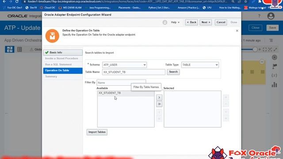Expand the Table Type dropdown
Viewport: 283px width, 159px height.
click(x=200, y=65)
